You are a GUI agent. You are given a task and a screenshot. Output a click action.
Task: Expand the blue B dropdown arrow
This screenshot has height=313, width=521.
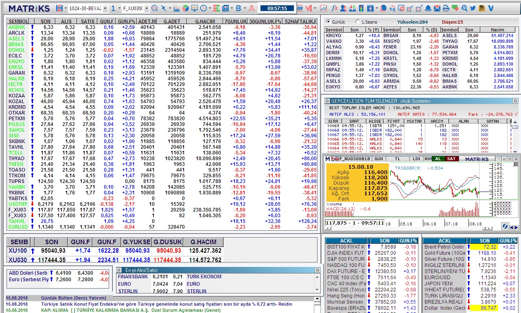[x=245, y=8]
